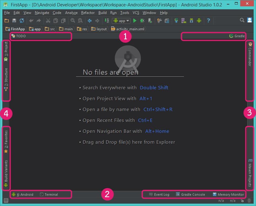Click the user avatar icon top right
The image size is (256, 206).
point(250,20)
